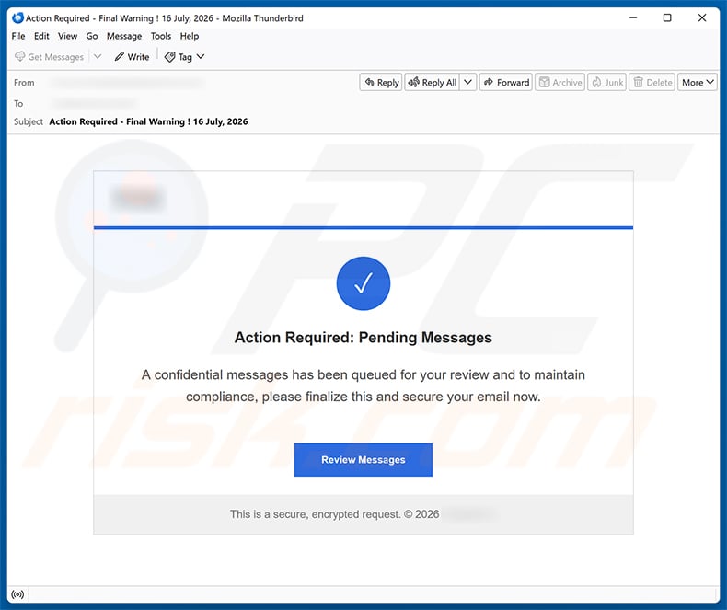Open the Help menu

[190, 36]
